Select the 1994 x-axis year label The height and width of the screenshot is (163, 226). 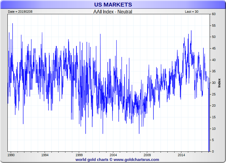pos(45,155)
